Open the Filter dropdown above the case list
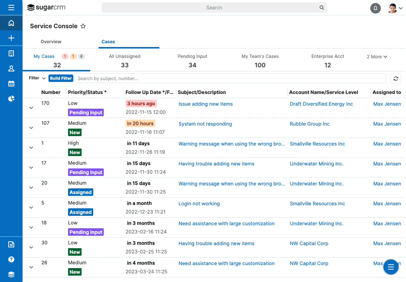406x282 pixels. click(36, 78)
